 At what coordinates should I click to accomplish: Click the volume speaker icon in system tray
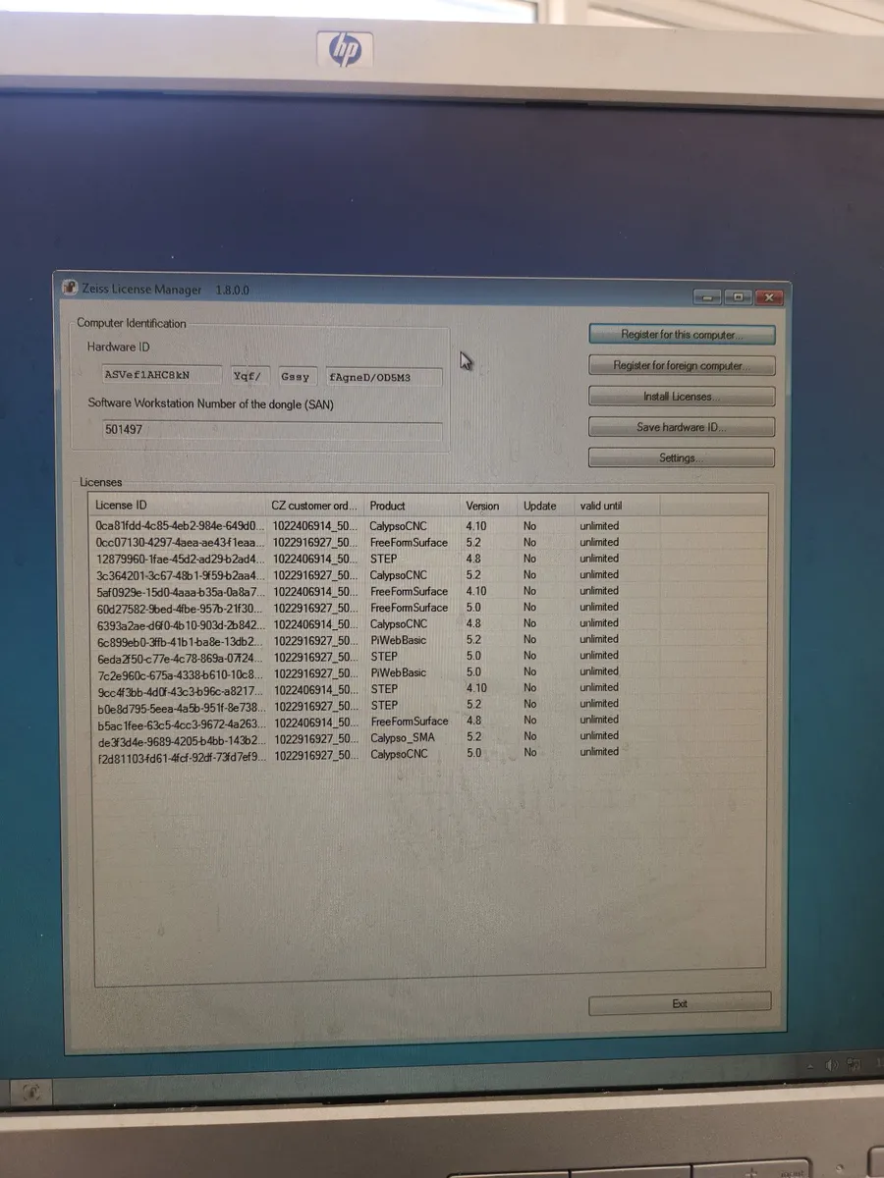pyautogui.click(x=832, y=1065)
